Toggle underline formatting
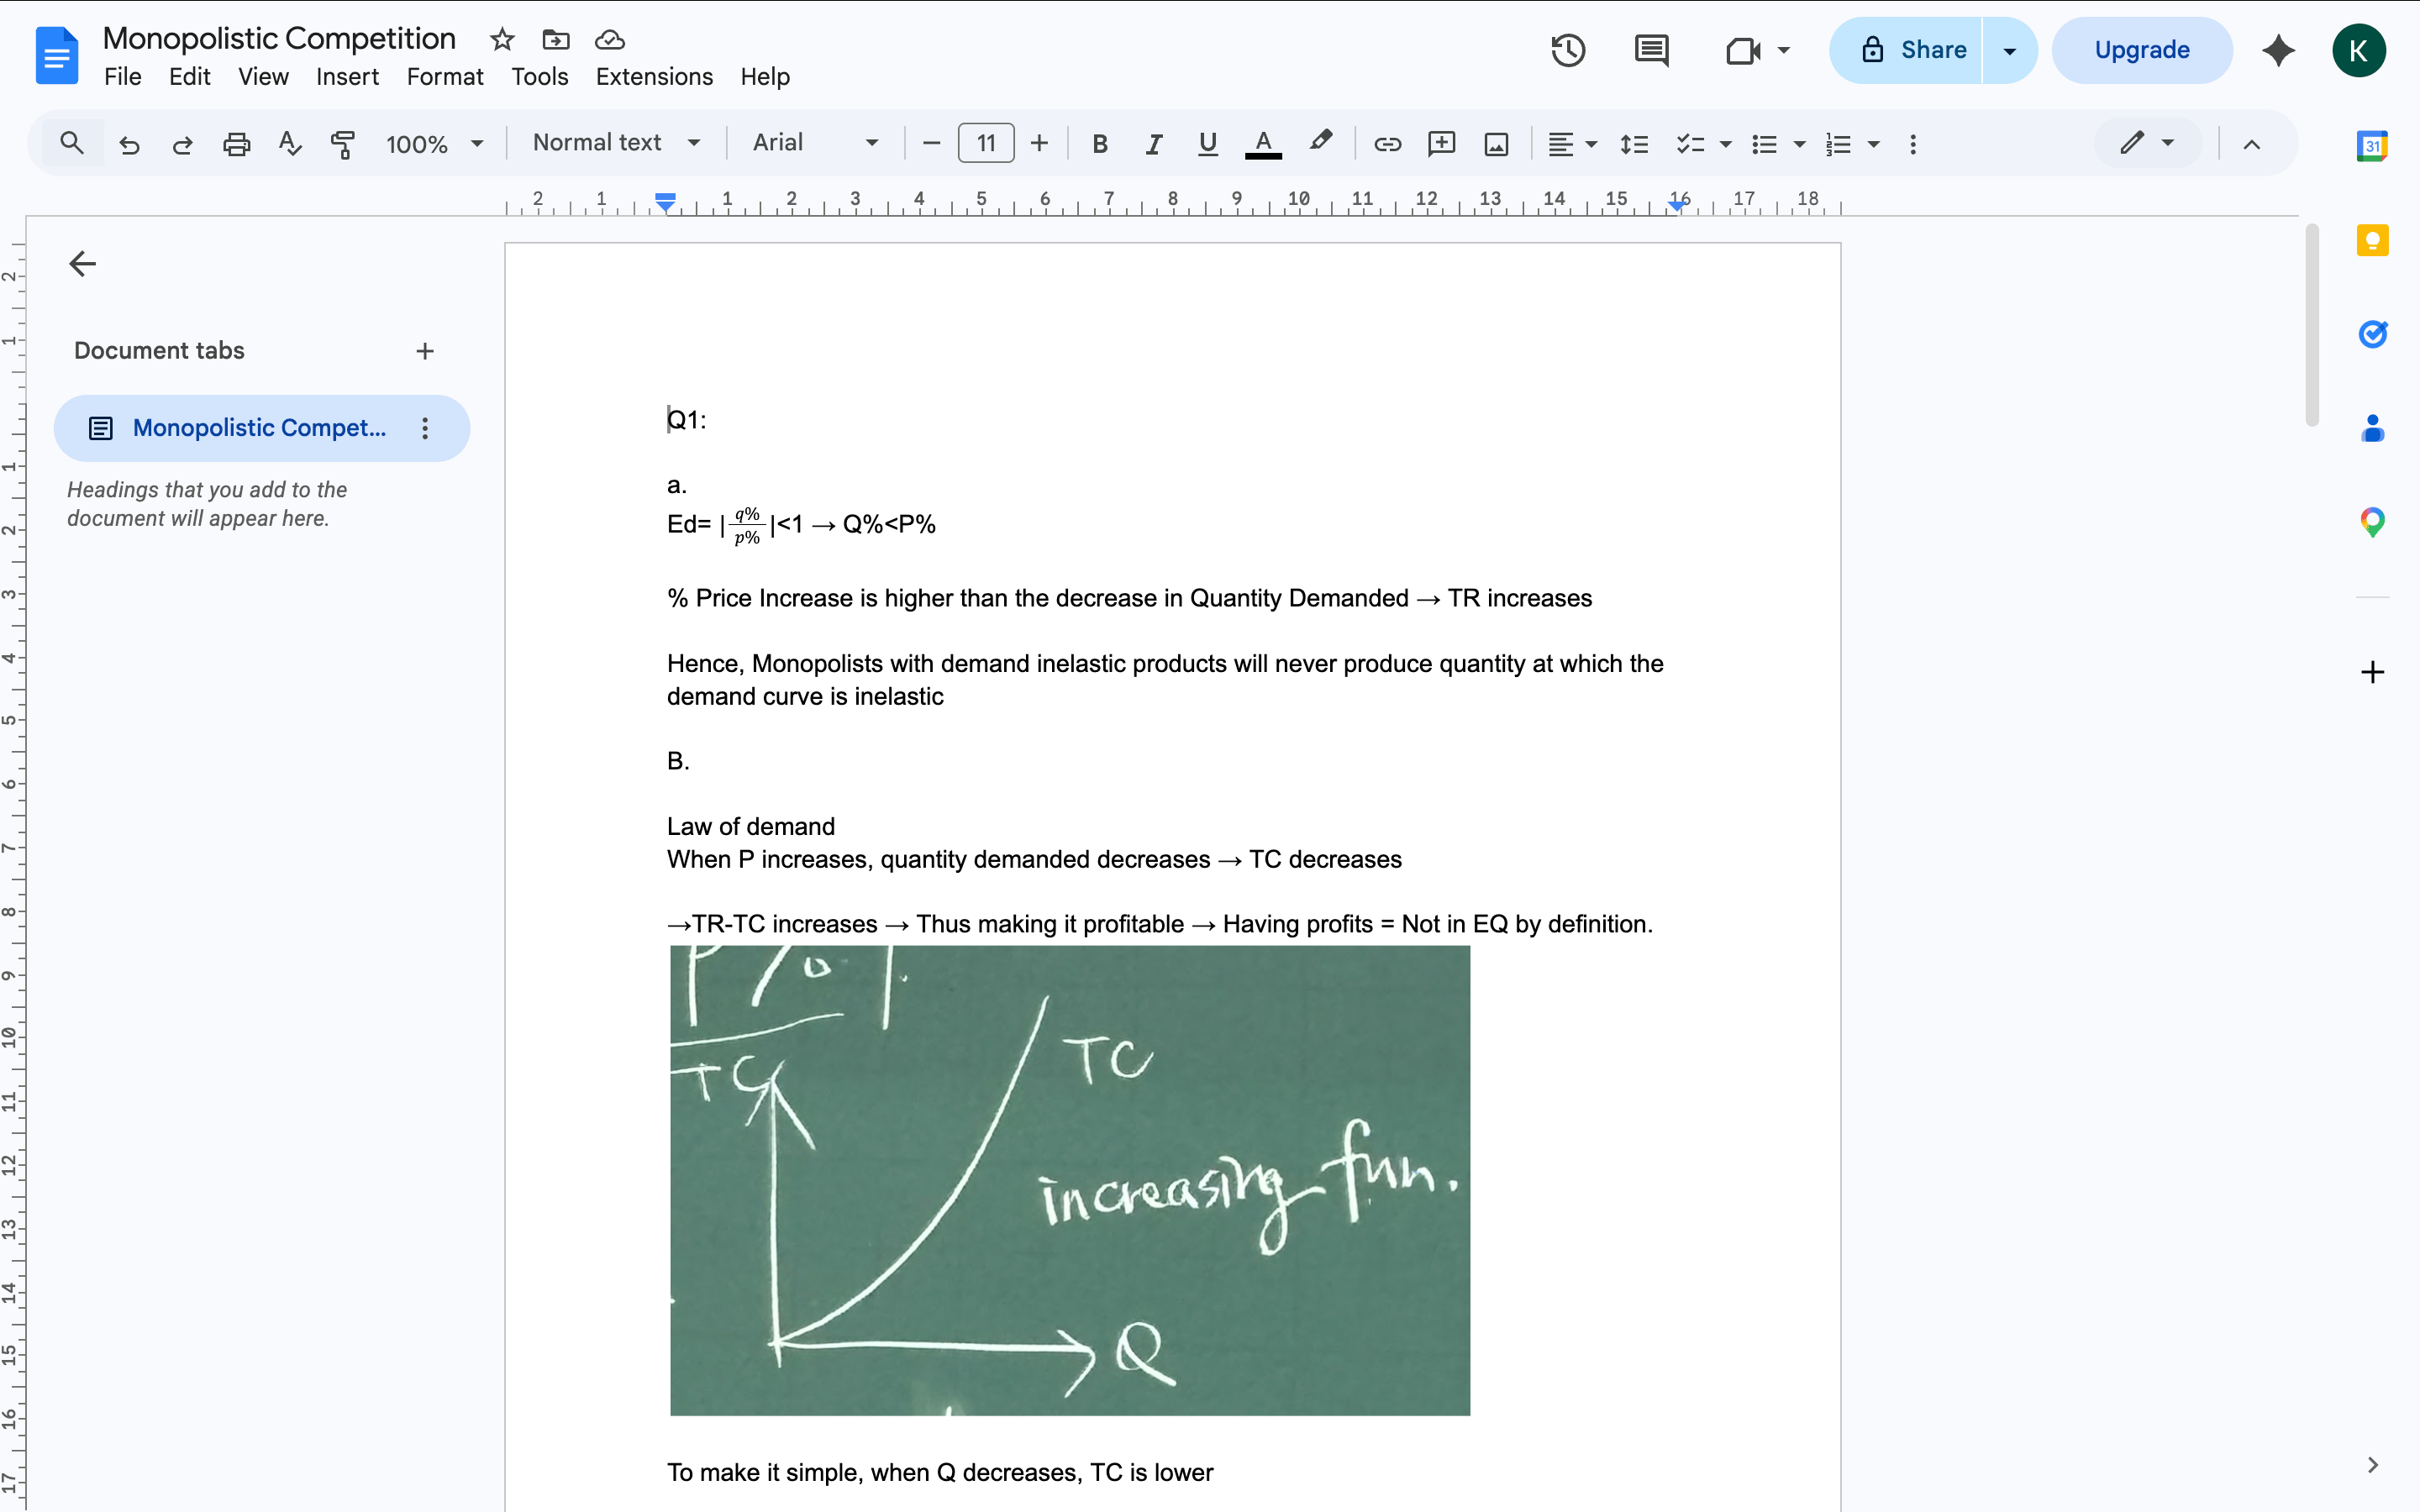 coord(1207,144)
